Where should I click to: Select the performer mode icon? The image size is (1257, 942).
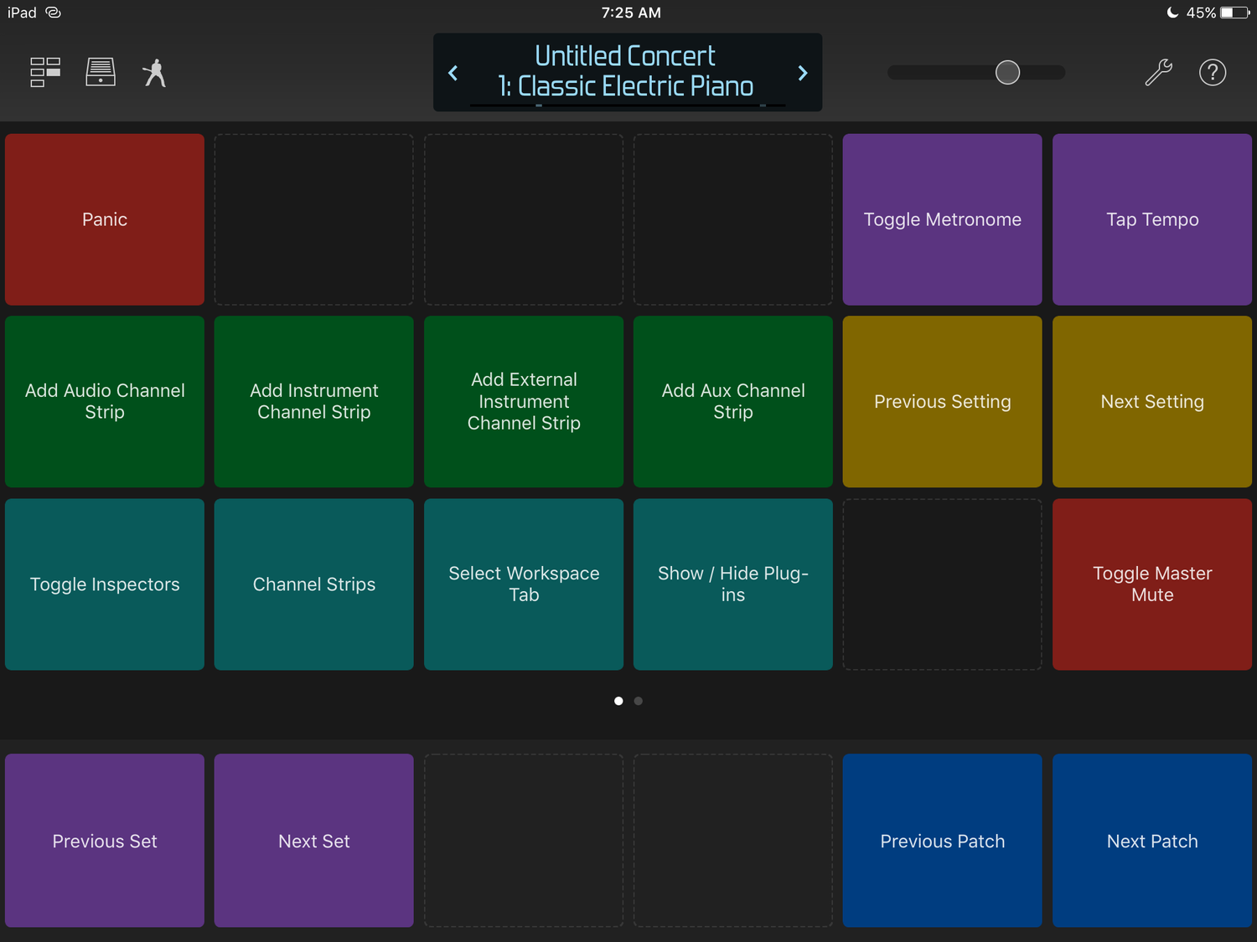154,73
